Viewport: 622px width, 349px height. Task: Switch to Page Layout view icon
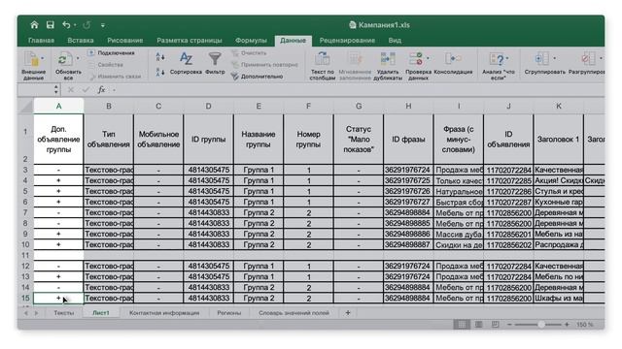[x=479, y=325]
